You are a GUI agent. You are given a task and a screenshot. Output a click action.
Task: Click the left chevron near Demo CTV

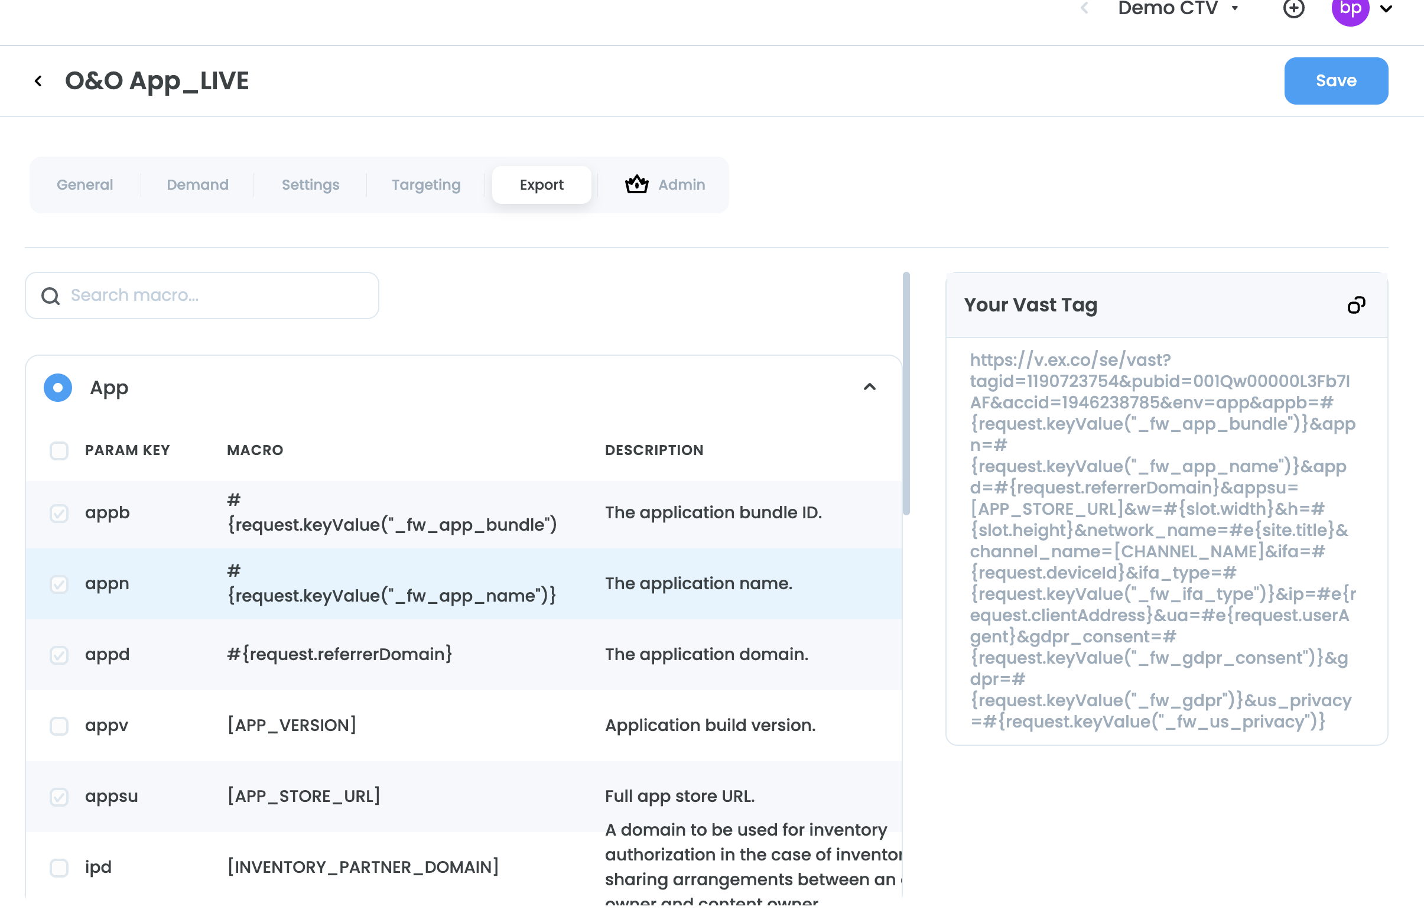1084,8
